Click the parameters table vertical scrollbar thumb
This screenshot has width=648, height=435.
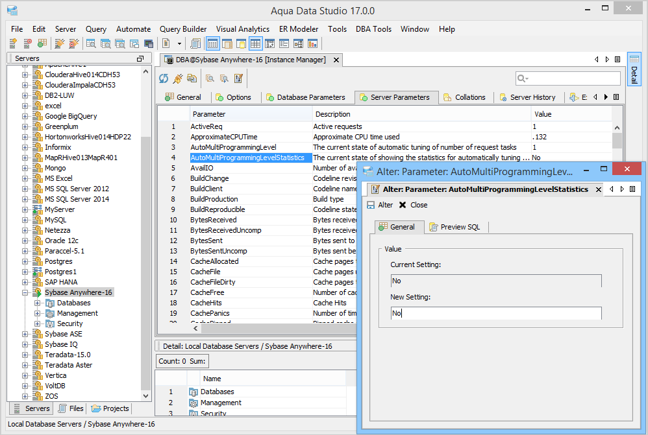[617, 140]
